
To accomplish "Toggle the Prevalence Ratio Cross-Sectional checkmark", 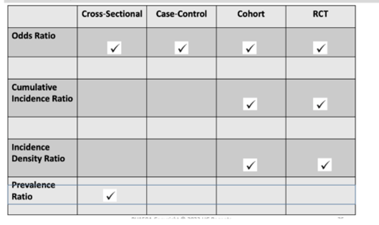I will tap(110, 195).
